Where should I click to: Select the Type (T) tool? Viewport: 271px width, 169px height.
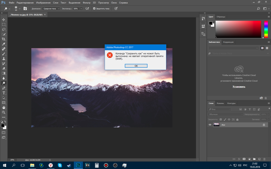tap(4, 93)
